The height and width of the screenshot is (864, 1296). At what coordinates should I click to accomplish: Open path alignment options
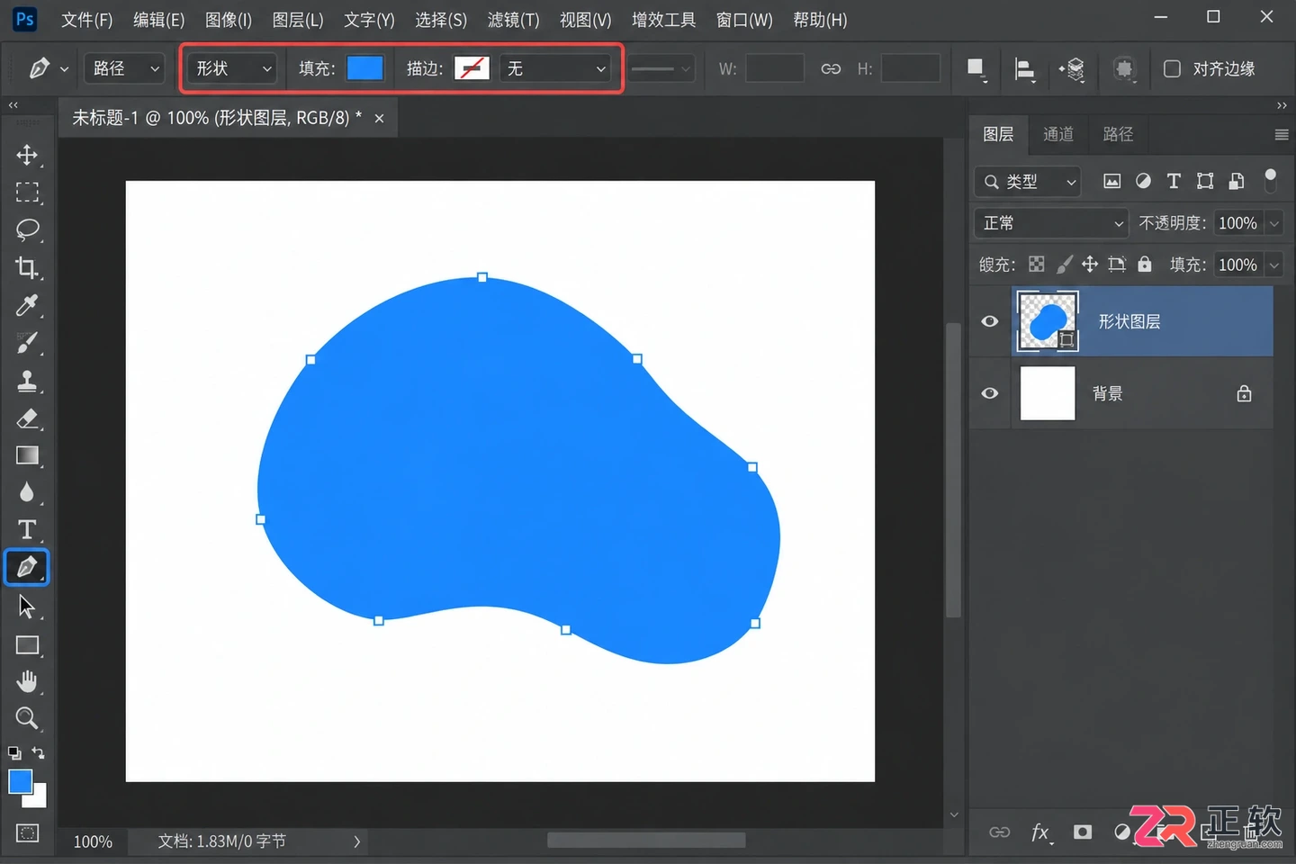tap(1024, 69)
